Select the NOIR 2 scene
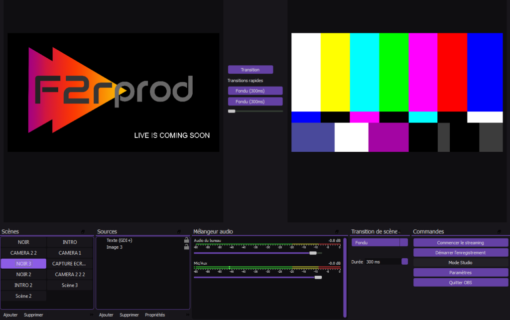The image size is (510, 320). [23, 274]
